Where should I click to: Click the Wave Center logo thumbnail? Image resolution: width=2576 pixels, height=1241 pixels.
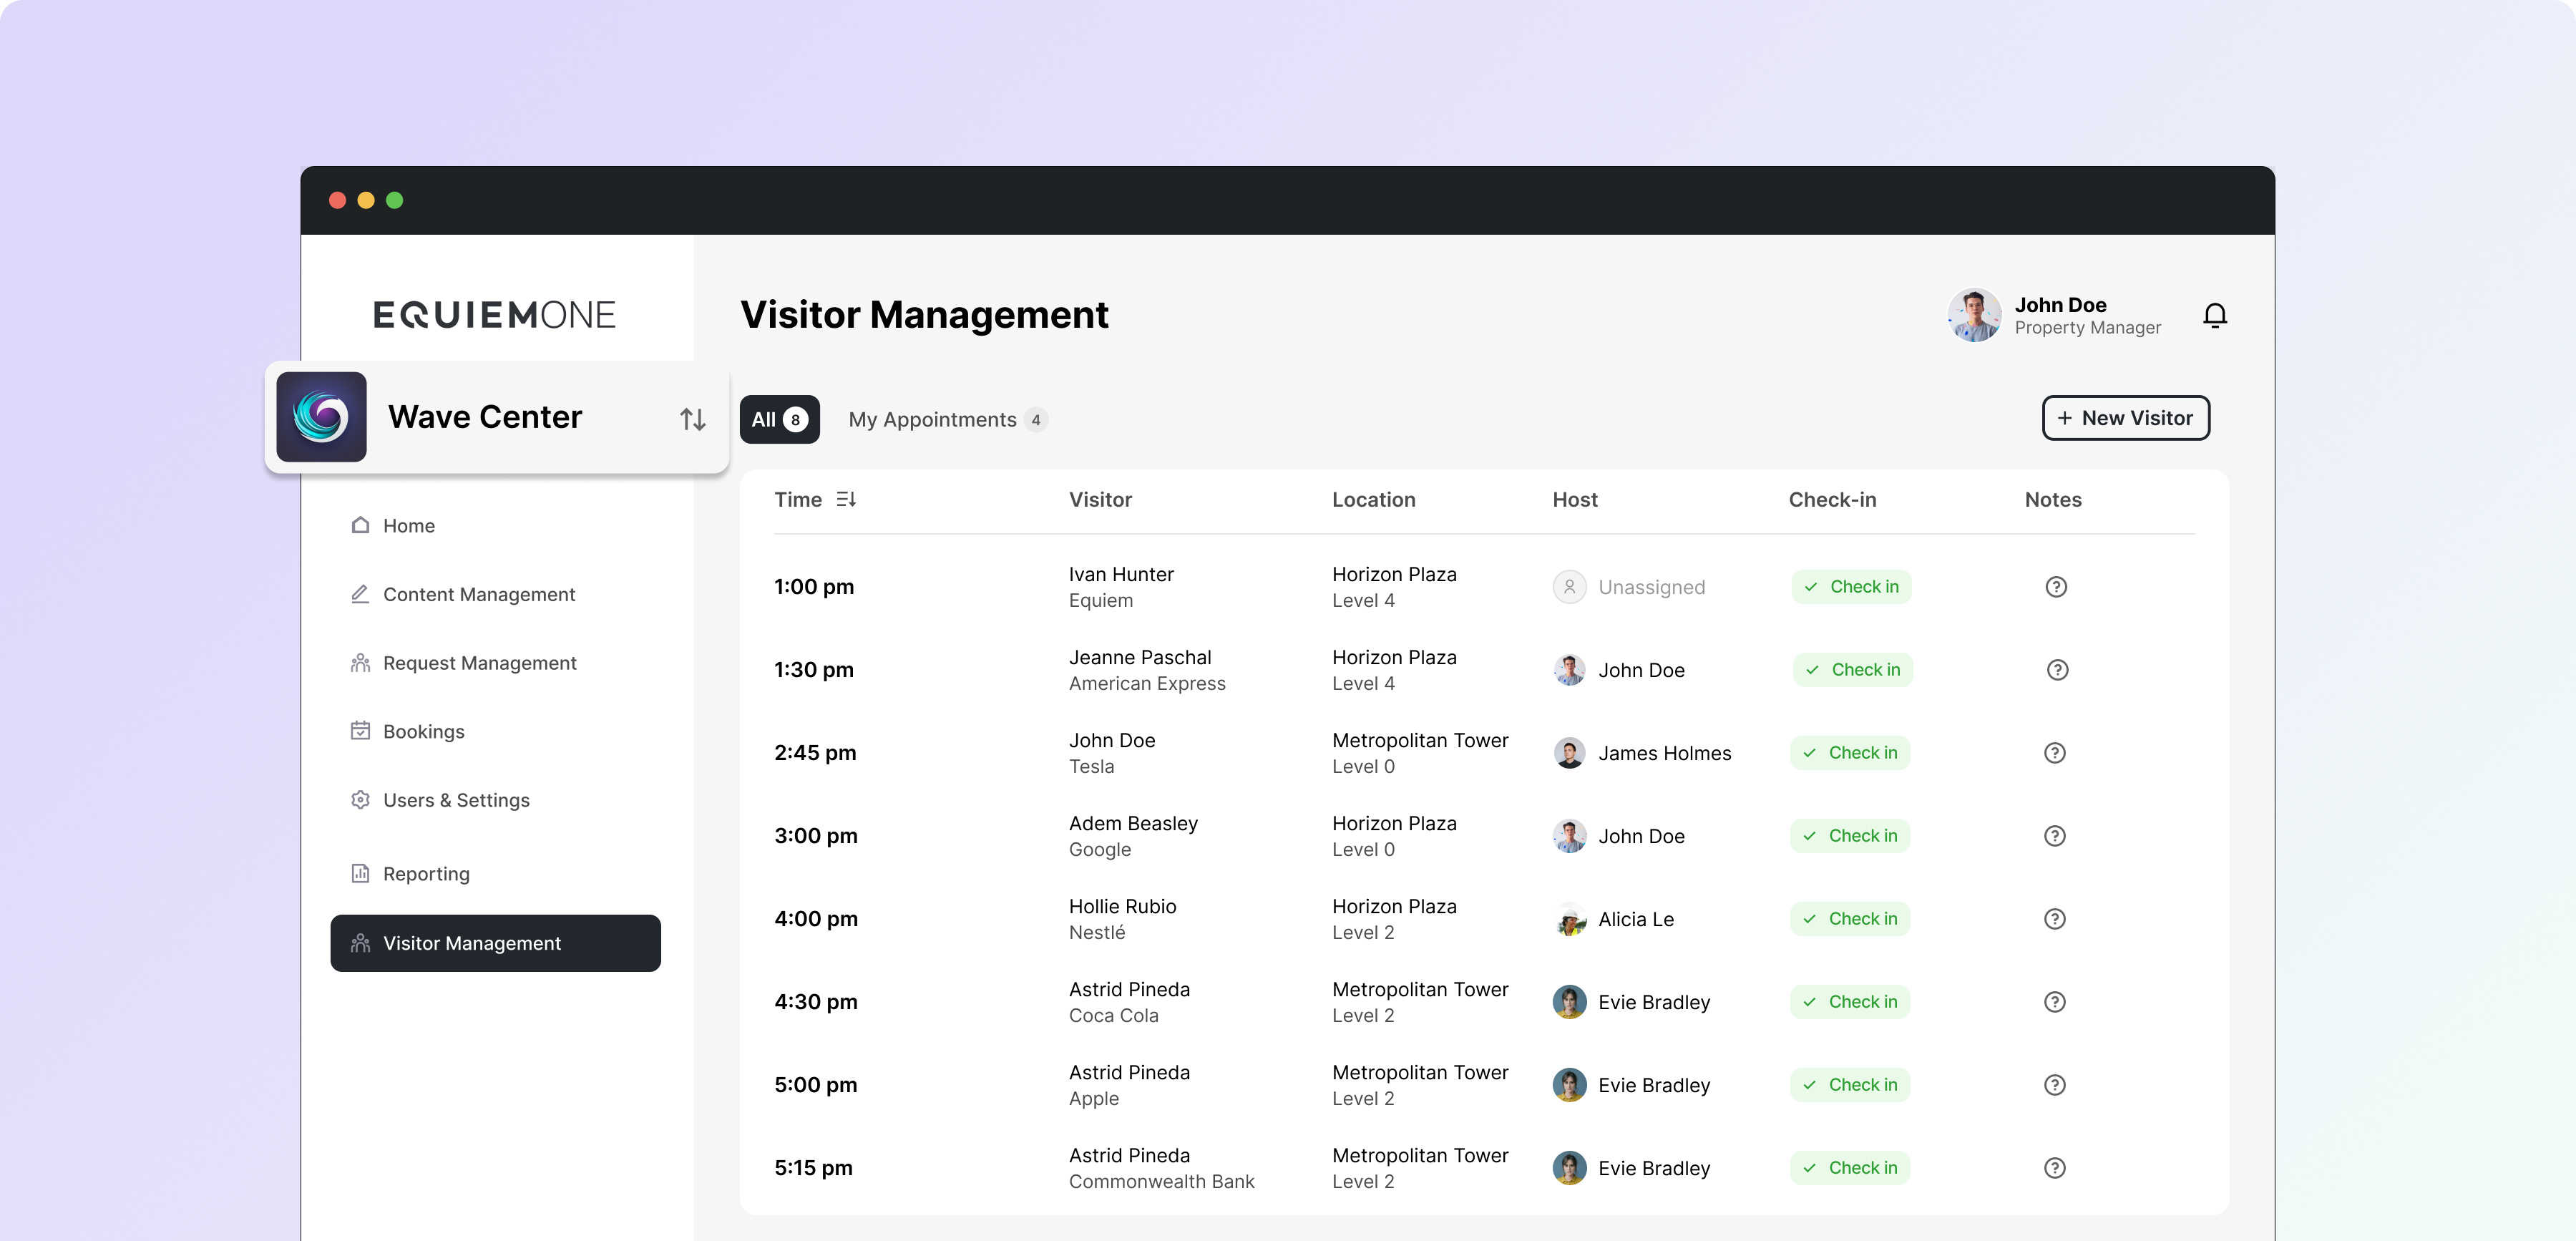coord(321,417)
